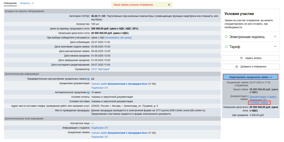Open organizer link ООО "Виктория"
Image resolution: width=284 pixels, height=142 pixels.
(x=101, y=69)
